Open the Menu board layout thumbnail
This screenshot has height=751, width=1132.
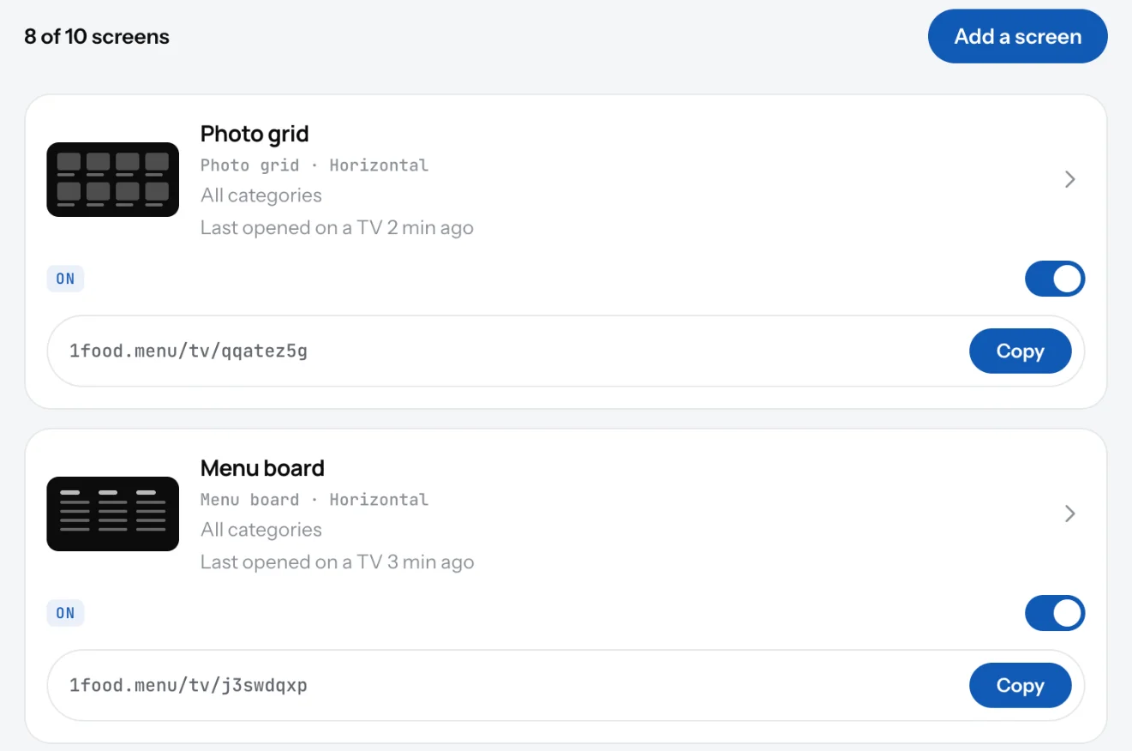[112, 514]
